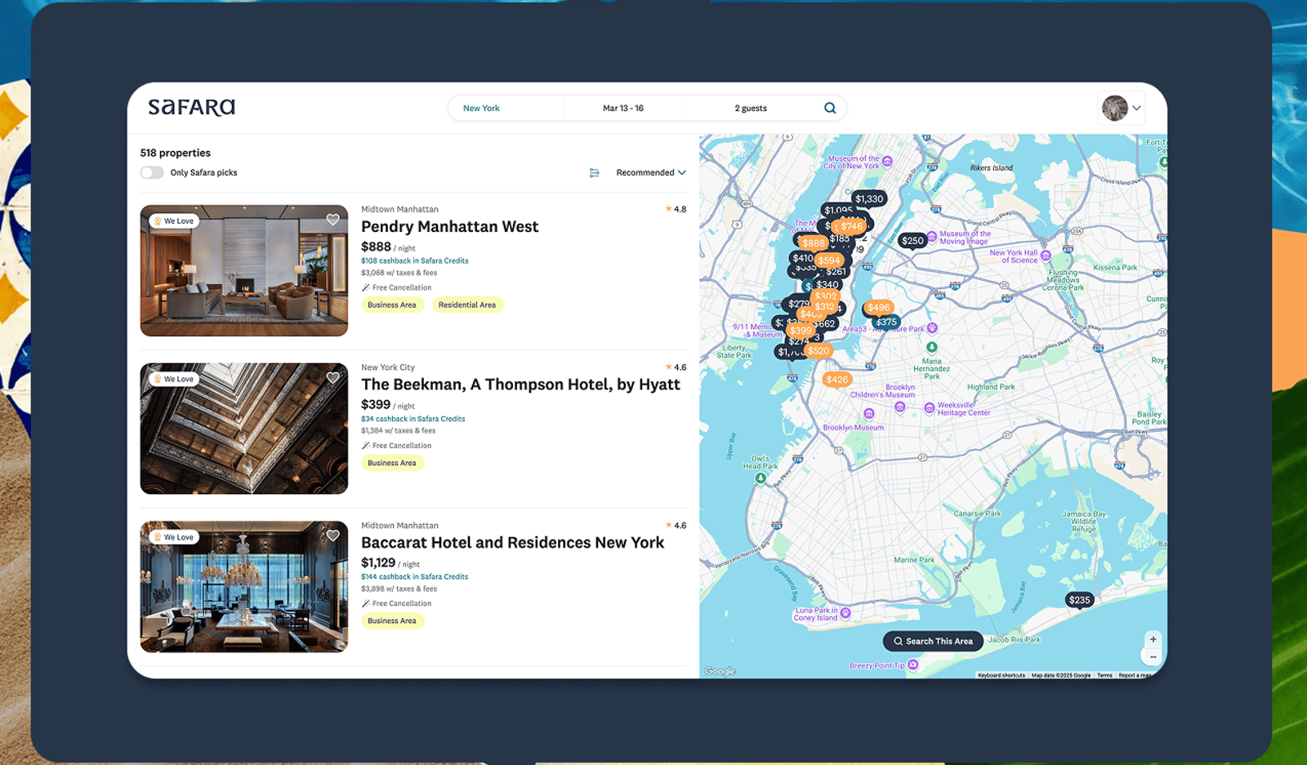Viewport: 1307px width, 765px height.
Task: Click the Google logo on map
Action: click(720, 671)
